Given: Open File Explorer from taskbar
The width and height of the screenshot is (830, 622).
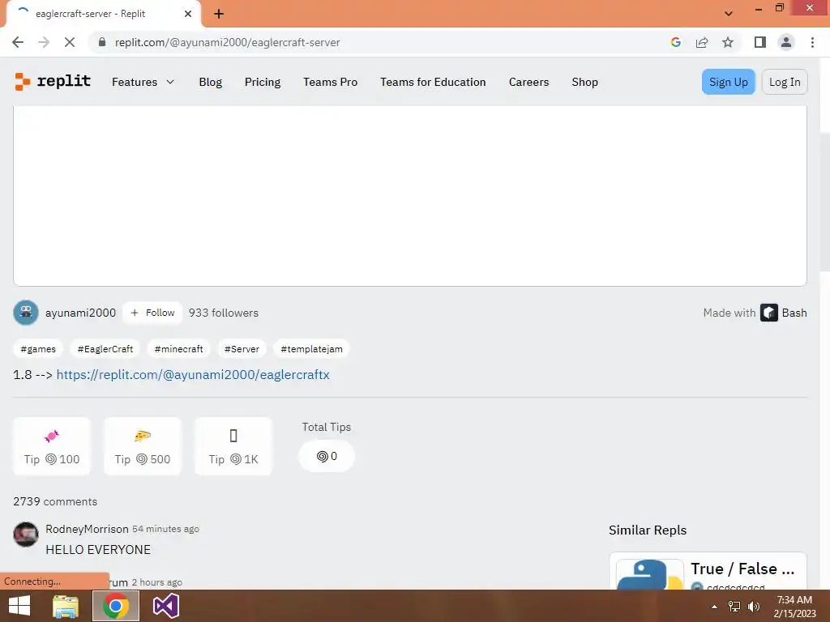Looking at the screenshot, I should 66,606.
